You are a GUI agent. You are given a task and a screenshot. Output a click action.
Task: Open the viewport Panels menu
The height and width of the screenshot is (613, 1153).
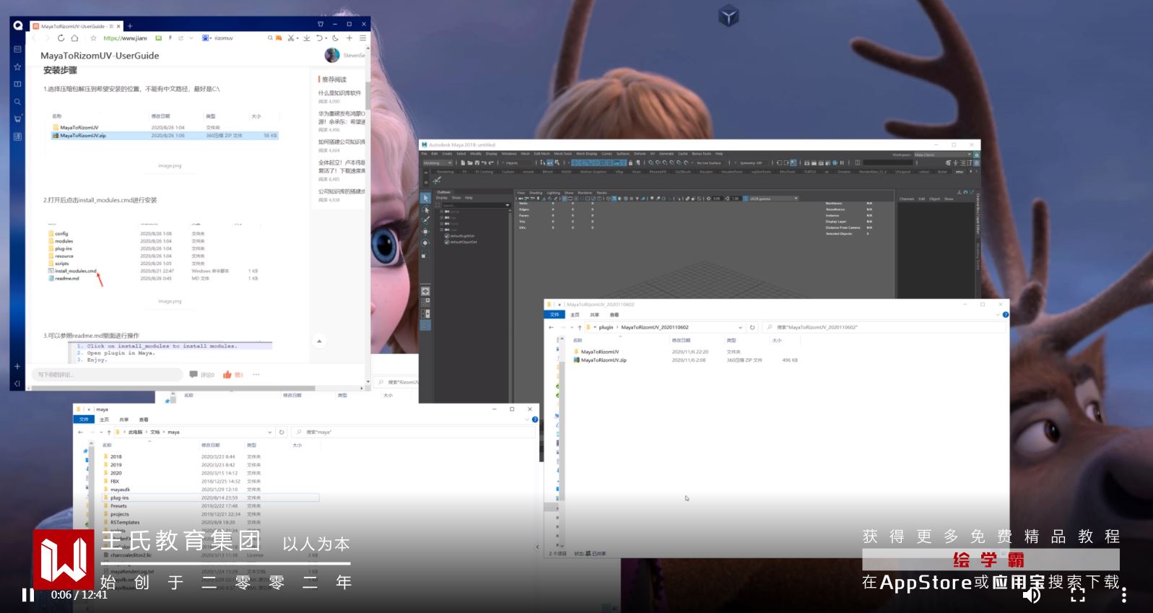(601, 193)
